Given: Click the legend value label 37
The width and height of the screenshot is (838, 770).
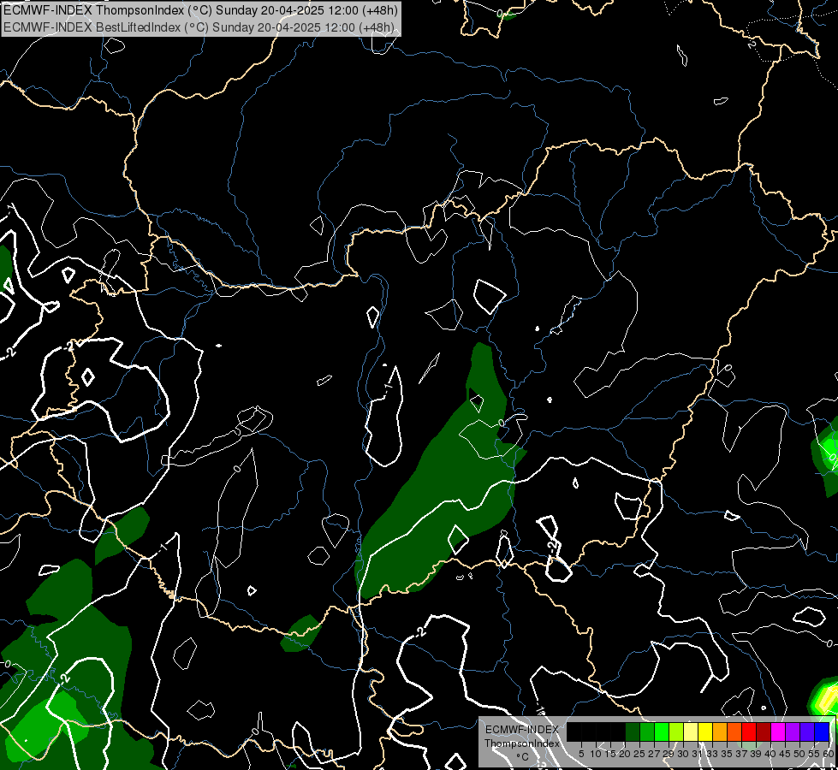Looking at the screenshot, I should pos(742,754).
